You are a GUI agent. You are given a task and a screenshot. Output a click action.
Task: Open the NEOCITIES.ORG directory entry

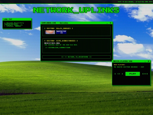pyautogui.click(x=52, y=43)
